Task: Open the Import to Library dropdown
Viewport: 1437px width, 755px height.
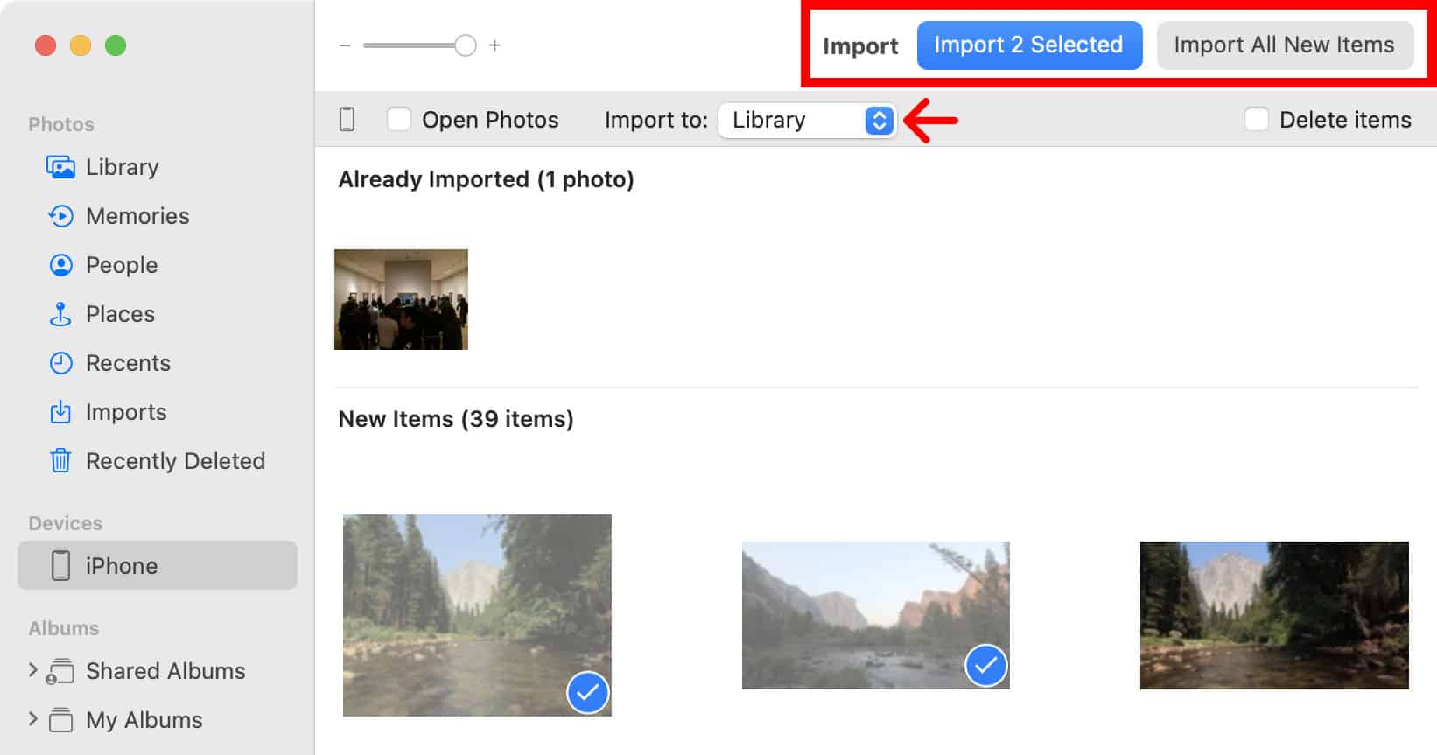Action: click(x=807, y=120)
